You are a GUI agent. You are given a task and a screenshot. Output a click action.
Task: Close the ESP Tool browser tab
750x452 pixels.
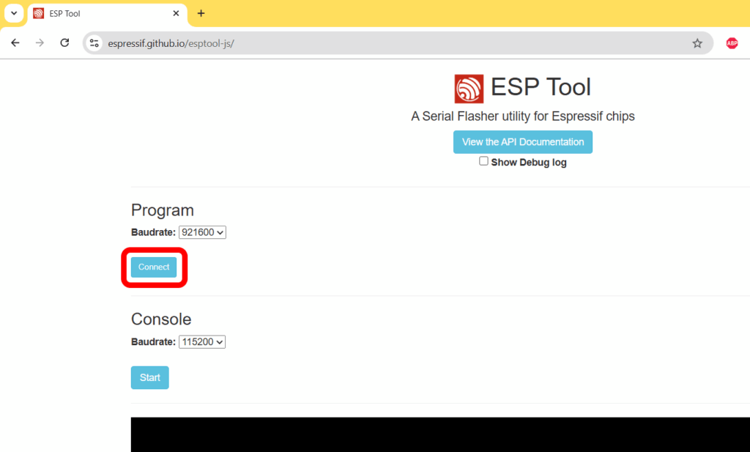[176, 13]
